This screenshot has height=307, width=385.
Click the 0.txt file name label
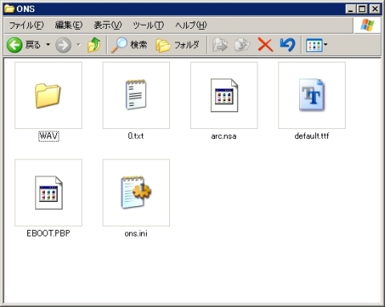[x=136, y=136]
